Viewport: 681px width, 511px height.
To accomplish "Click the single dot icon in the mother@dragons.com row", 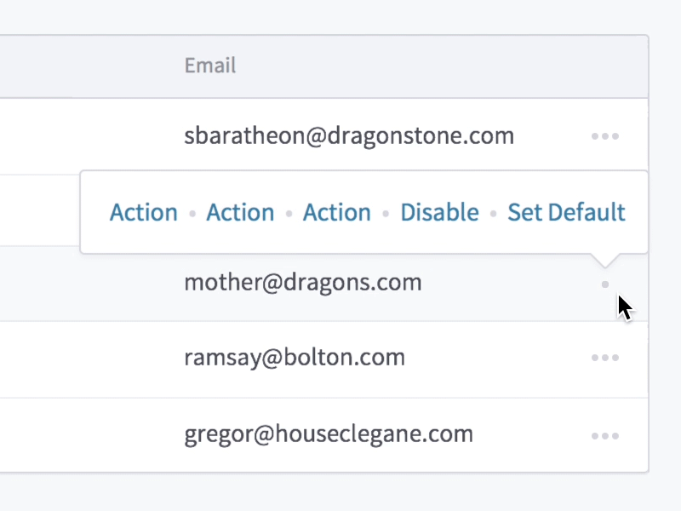I will click(x=605, y=284).
